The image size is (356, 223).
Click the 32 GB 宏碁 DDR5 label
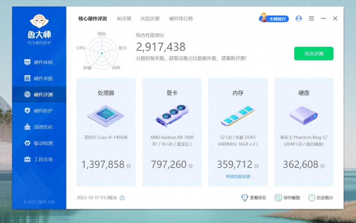(238, 141)
